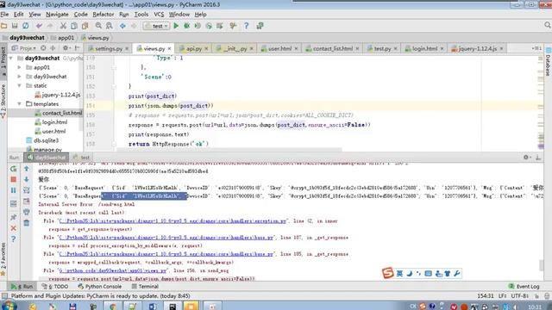This screenshot has height=310, width=552.
Task: Expand the day93wechat subfolder
Action: tap(19, 77)
